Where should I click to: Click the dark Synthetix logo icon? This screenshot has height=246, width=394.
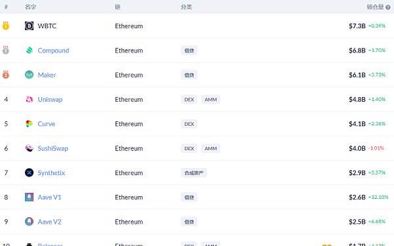(x=29, y=173)
